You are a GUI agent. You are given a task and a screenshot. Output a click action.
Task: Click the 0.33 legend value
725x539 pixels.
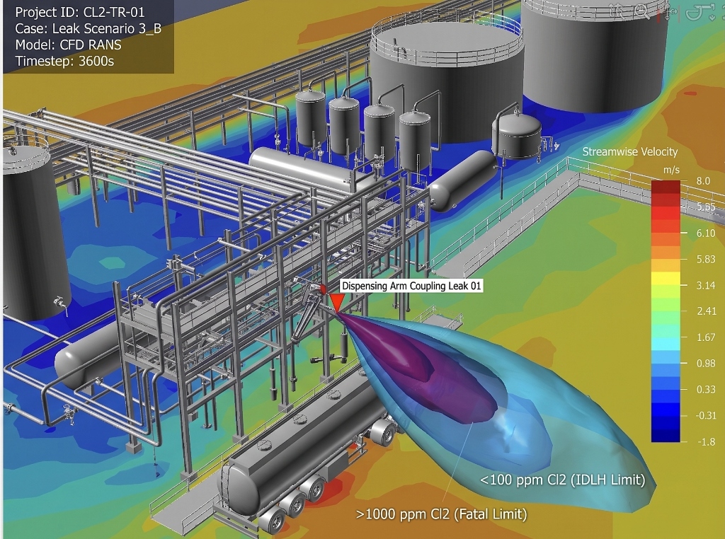pos(706,390)
